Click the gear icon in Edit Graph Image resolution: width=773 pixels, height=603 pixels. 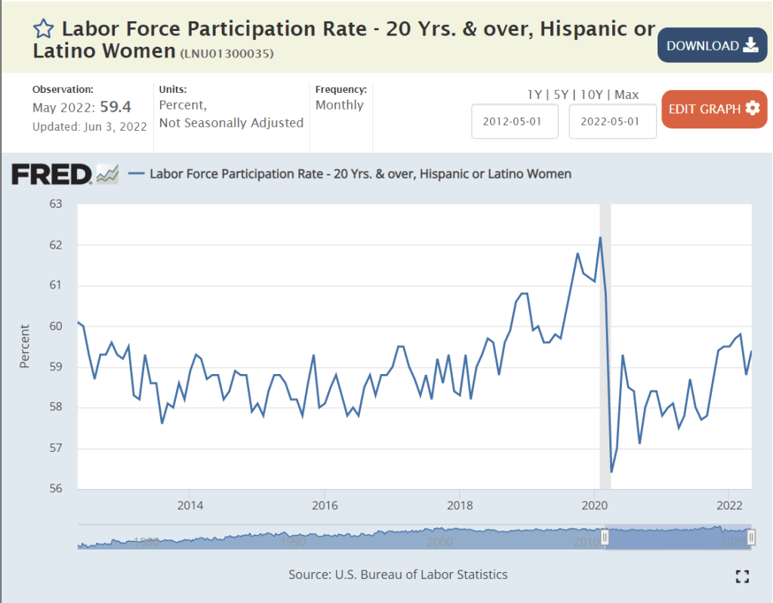pyautogui.click(x=752, y=108)
